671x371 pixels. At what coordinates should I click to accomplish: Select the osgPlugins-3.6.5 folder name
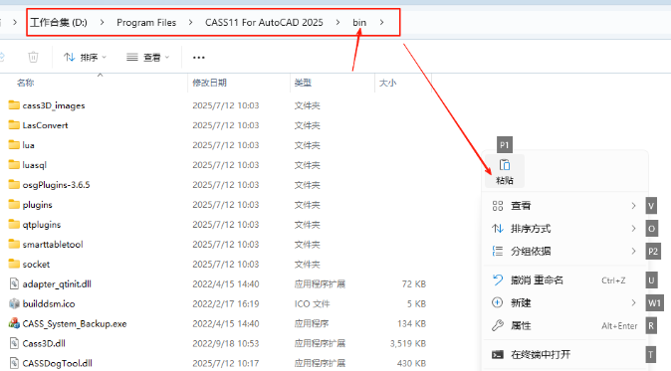[56, 185]
